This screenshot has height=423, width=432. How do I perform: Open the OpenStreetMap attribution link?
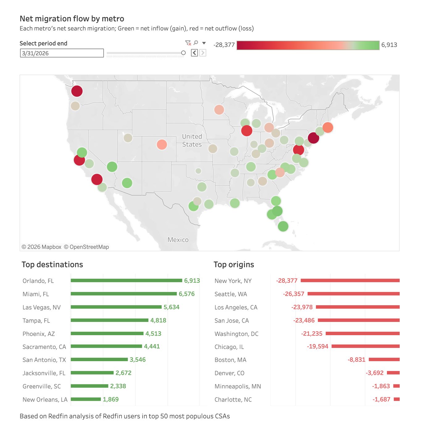(x=86, y=247)
